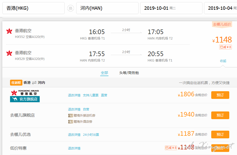Collapse the fare list with 收起
Viewport: 237px width, 155px height.
point(223,61)
